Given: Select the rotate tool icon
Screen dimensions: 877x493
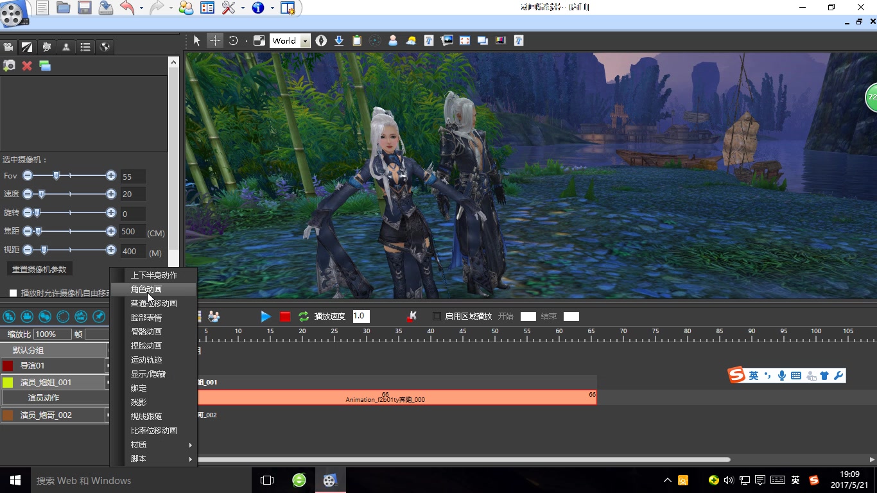Looking at the screenshot, I should click(x=233, y=40).
